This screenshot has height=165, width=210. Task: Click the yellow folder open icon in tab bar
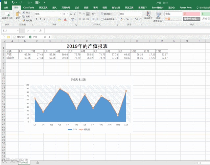click(x=9, y=37)
